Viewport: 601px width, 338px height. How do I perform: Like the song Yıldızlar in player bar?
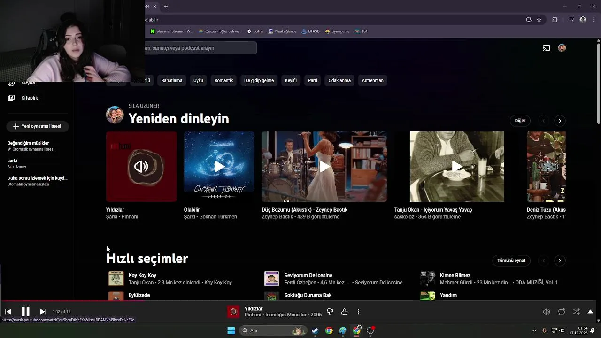pos(345,312)
